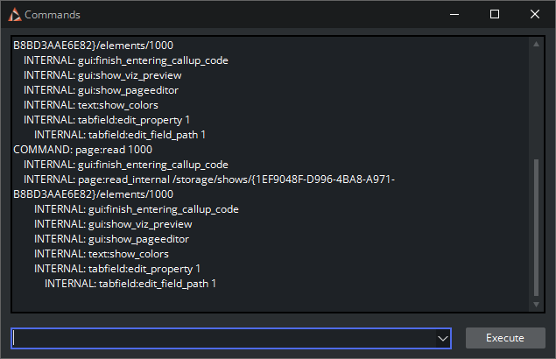Select the last 'tabfield:edit_field_path 1' line
Screen dimensions: 556x359
pyautogui.click(x=130, y=284)
